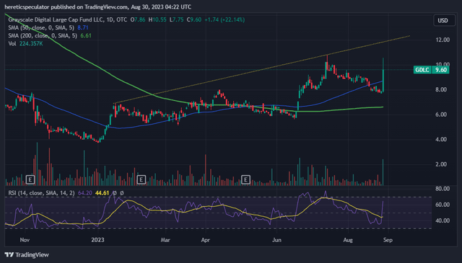Click the Apr label on time axis
Viewport: 462px width, 263px height.
pos(205,240)
